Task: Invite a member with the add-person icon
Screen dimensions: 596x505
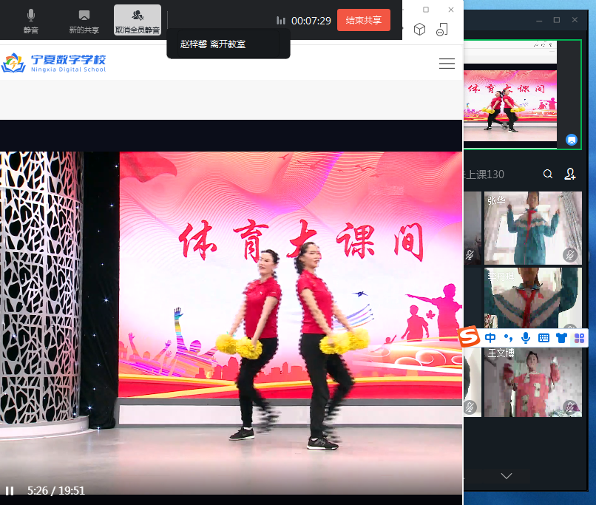Action: (570, 174)
